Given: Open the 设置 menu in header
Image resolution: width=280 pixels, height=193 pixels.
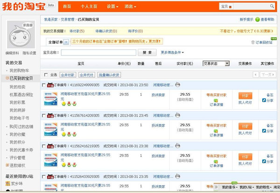Looking at the screenshot, I should tap(112, 7).
